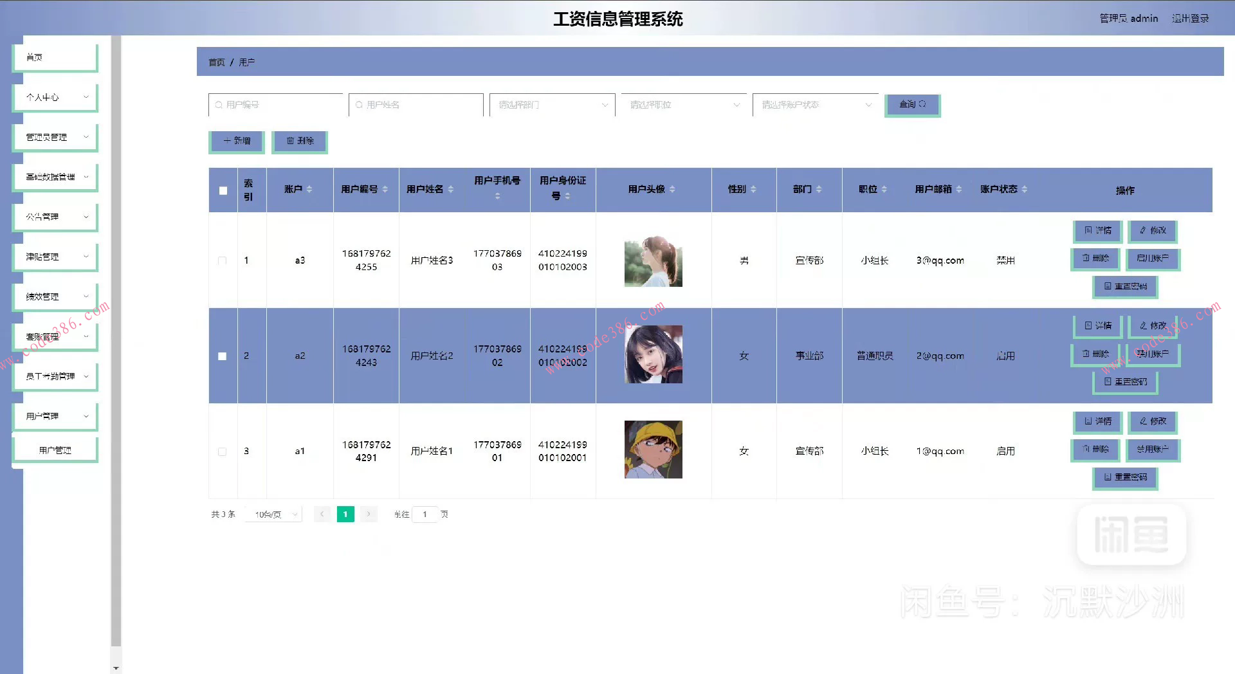Reset password (重置密码) for account a3

coord(1126,286)
